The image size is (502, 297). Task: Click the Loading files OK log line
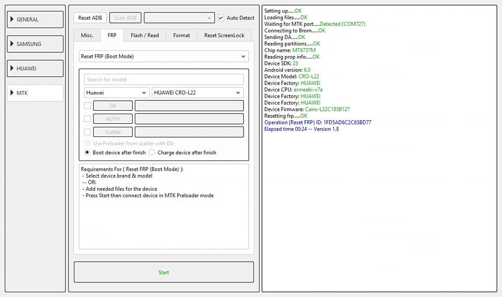pos(286,17)
